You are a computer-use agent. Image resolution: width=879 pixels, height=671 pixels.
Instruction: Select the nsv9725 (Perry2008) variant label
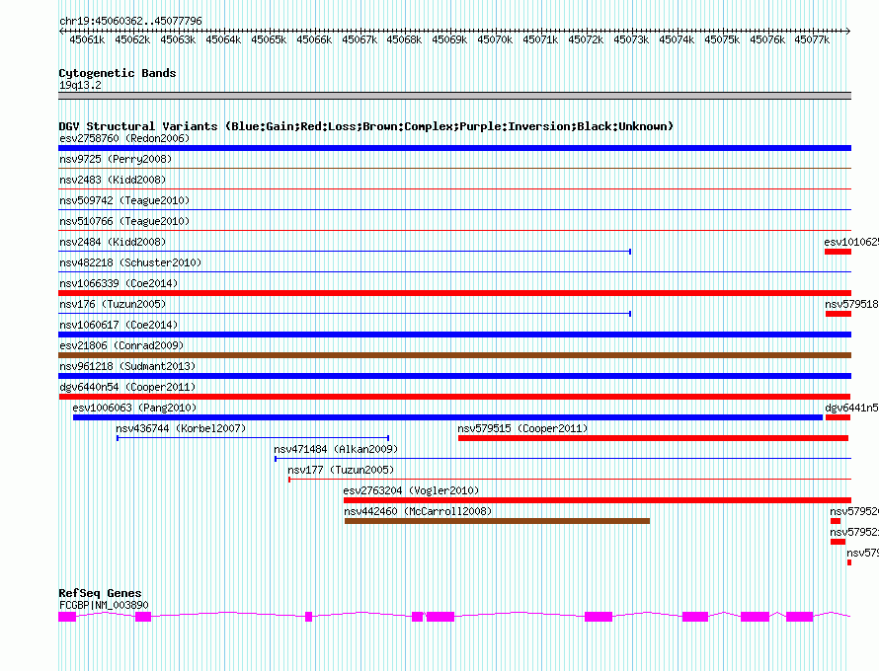(116, 160)
